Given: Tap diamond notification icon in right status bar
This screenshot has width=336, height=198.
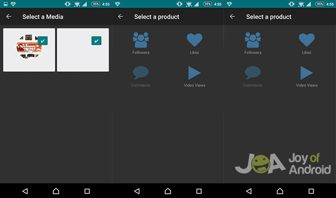Looking at the screenshot, I should point(229,4).
